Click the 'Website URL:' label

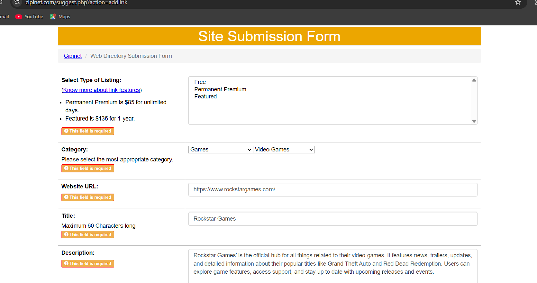pos(80,187)
